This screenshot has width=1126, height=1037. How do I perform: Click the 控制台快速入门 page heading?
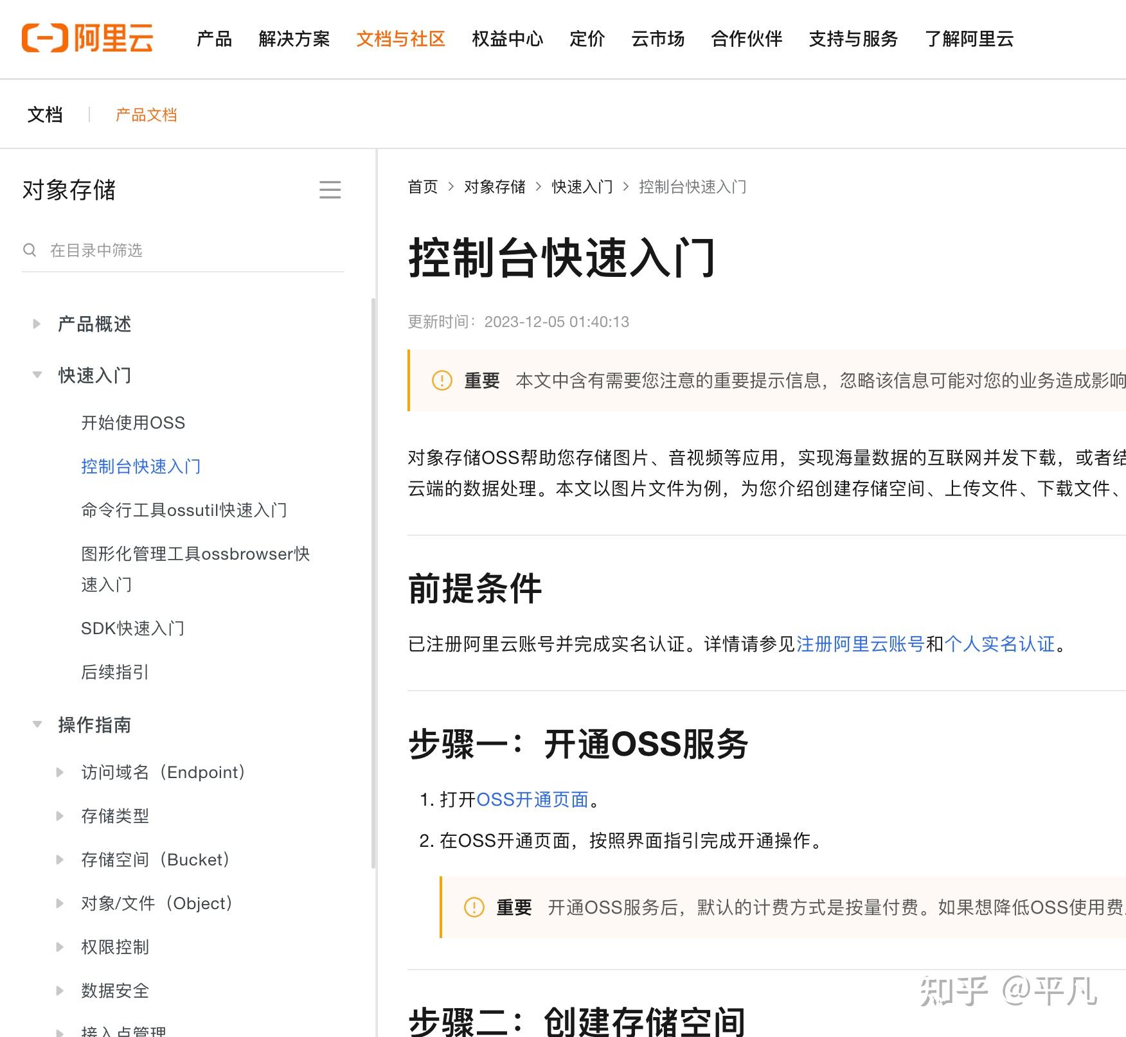click(562, 258)
